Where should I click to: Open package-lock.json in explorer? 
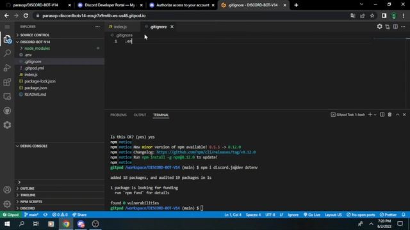(x=40, y=81)
